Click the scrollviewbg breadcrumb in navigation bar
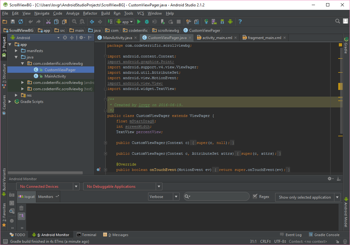This screenshot has height=245, width=350. [x=166, y=30]
